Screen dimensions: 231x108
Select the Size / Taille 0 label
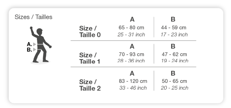pos(90,32)
